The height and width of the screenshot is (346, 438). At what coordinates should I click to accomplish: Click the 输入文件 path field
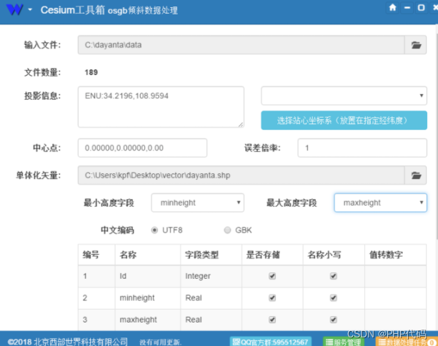(241, 45)
